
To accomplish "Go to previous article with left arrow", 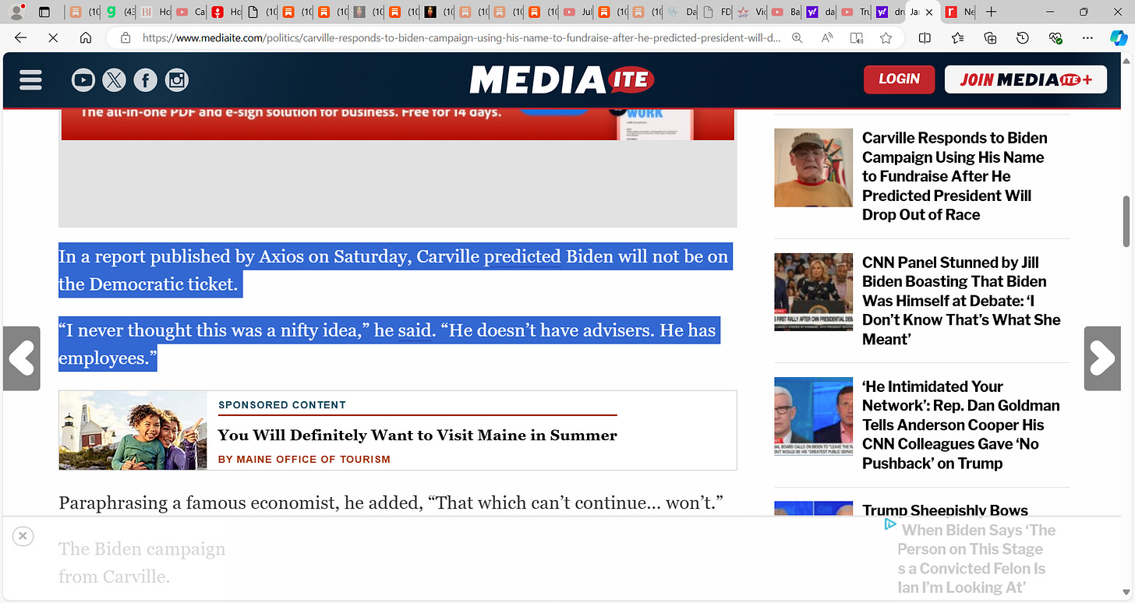I will (x=21, y=358).
